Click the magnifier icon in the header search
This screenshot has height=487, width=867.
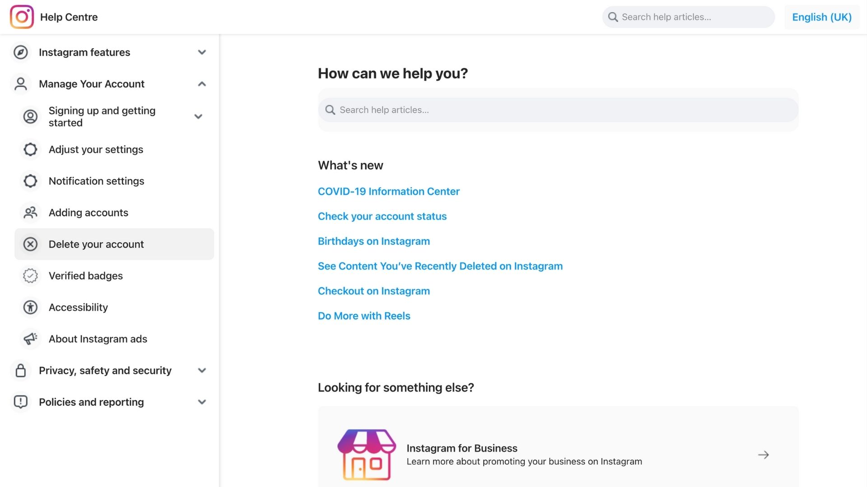pyautogui.click(x=613, y=17)
